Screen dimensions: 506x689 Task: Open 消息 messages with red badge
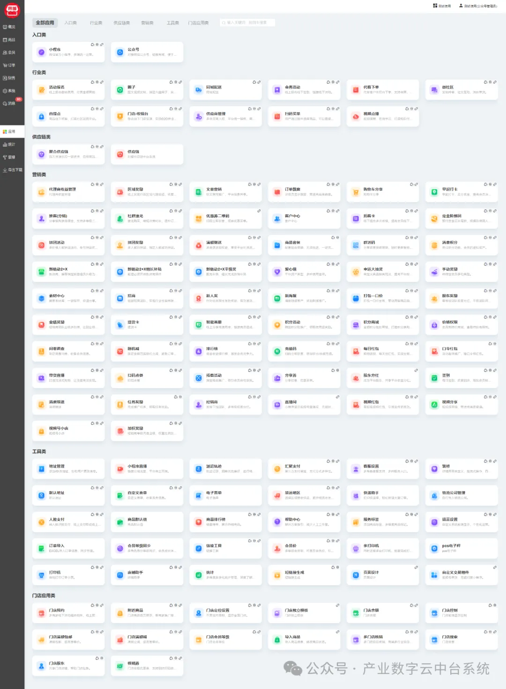pos(9,103)
